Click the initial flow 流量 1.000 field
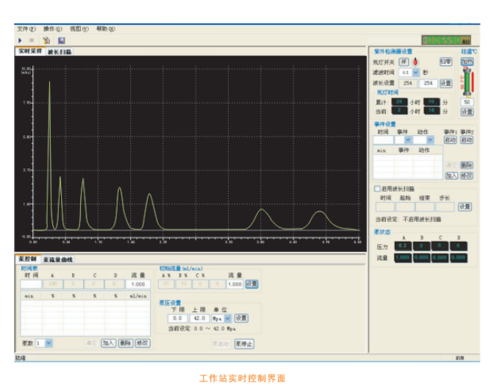 coord(235,284)
